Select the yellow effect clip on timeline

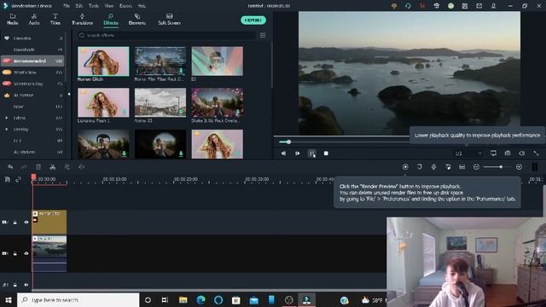click(49, 222)
